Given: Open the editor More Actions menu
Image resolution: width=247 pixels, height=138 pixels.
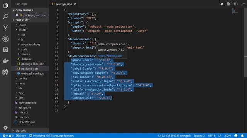Looking at the screenshot, I should (x=243, y=4).
